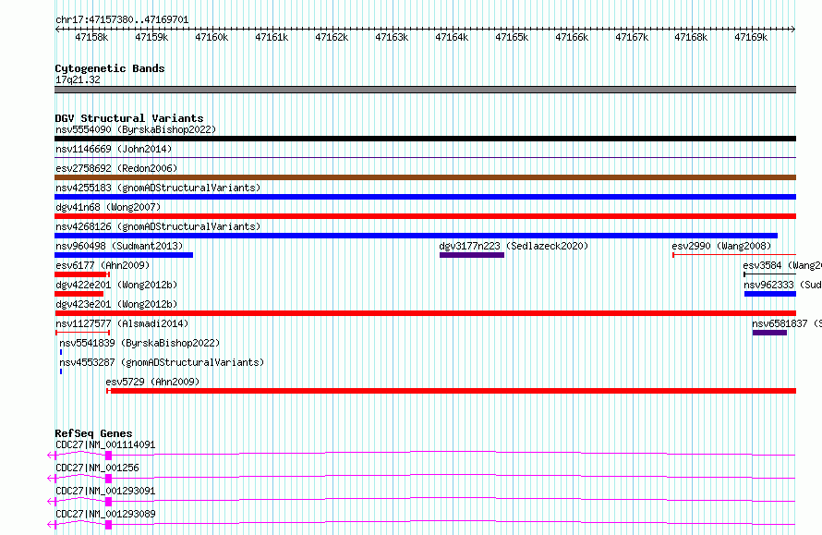Select the esv5729 (Ahn2009) red bar
The width and height of the screenshot is (822, 535).
click(x=453, y=391)
